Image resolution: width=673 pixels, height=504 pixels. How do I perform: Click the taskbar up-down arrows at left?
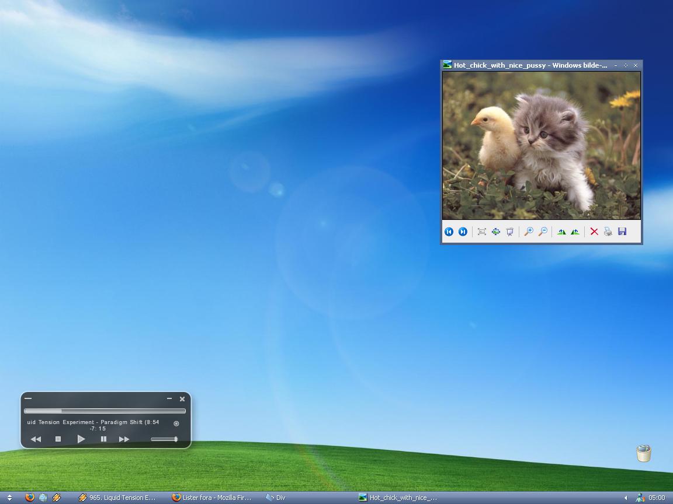pos(9,498)
